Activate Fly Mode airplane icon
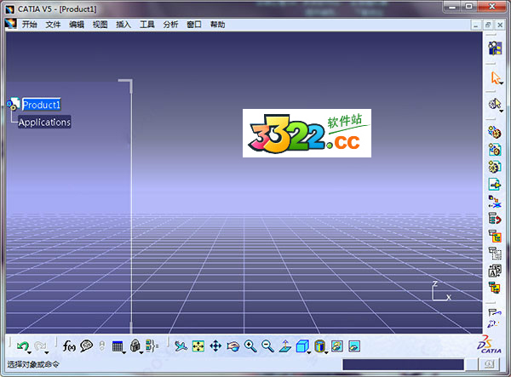The width and height of the screenshot is (511, 377). tap(181, 346)
